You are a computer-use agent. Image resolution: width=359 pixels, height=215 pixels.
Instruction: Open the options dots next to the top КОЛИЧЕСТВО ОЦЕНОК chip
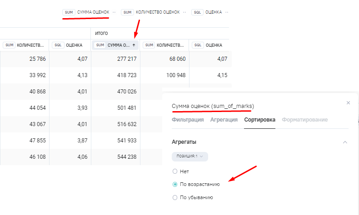coord(184,12)
